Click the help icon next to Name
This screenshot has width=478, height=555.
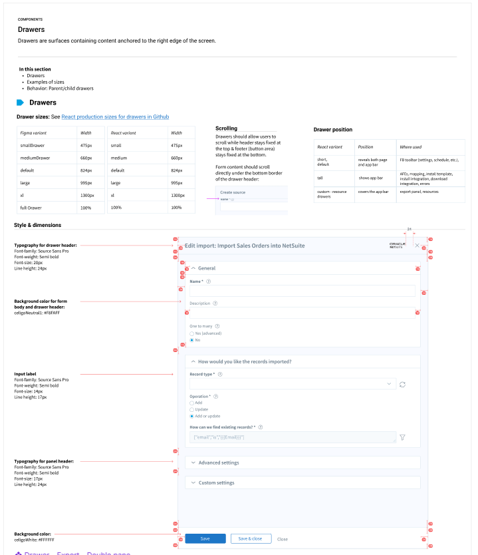pyautogui.click(x=209, y=281)
